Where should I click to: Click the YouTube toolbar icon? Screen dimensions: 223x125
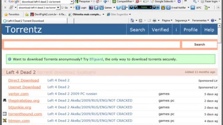(x=91, y=8)
